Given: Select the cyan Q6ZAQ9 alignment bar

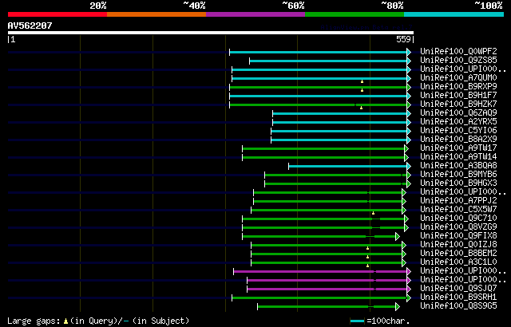Looking at the screenshot, I should pos(340,113).
